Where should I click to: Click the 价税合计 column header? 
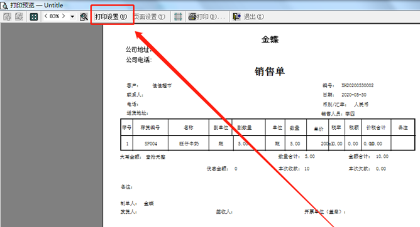(x=376, y=128)
